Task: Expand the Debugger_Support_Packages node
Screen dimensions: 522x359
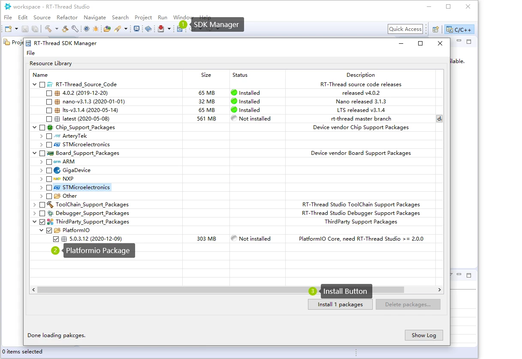Action: tap(35, 213)
